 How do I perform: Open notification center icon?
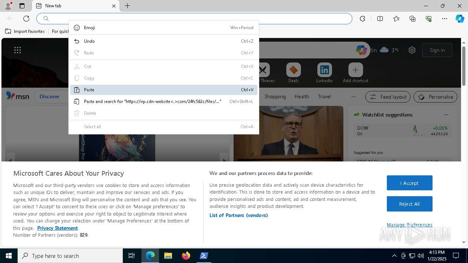tap(456, 256)
